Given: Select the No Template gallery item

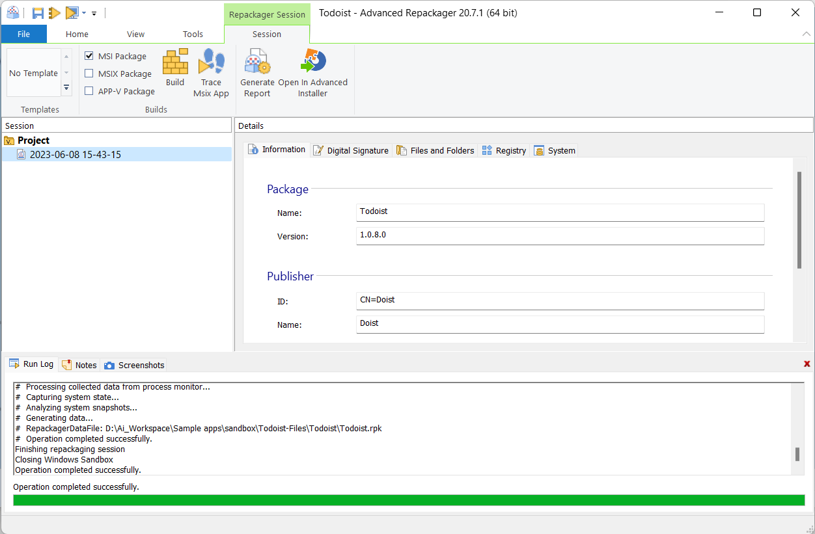Looking at the screenshot, I should [x=34, y=73].
